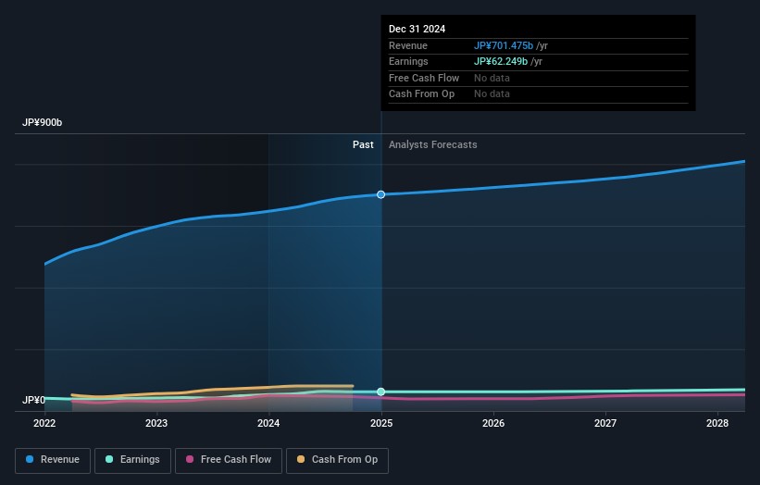760x485 pixels.
Task: Toggle the Revenue series in the legend
Action: click(x=53, y=460)
